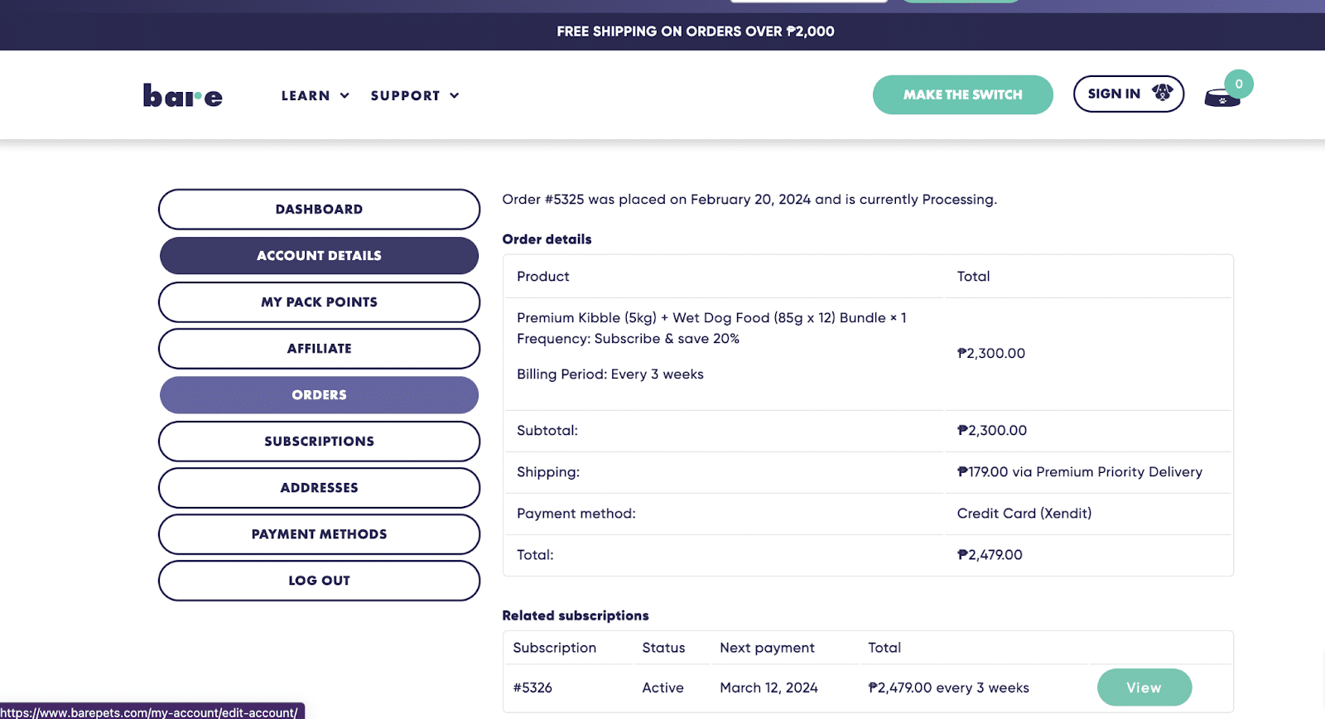Click the dog face icon in Sign In
Screen dimensions: 1325x719
(x=1162, y=93)
